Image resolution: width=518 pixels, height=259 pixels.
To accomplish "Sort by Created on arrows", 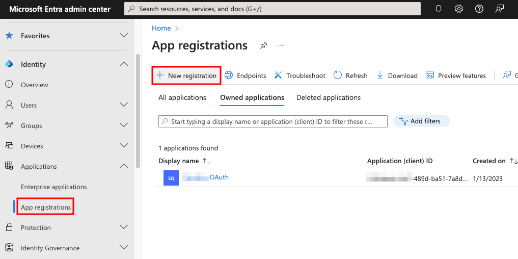I will tap(513, 161).
